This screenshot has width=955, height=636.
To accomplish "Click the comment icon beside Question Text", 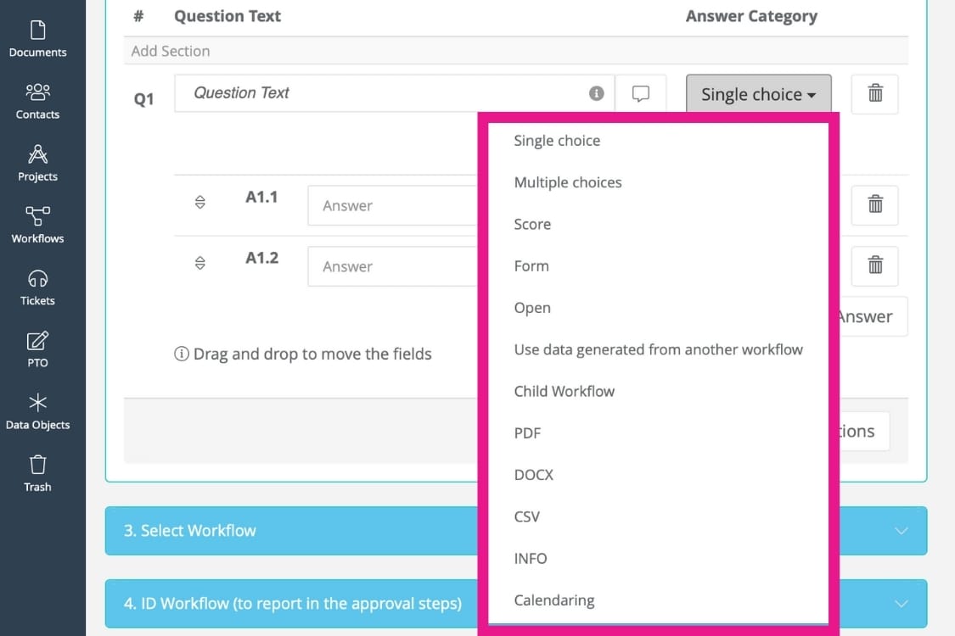I will pos(641,93).
